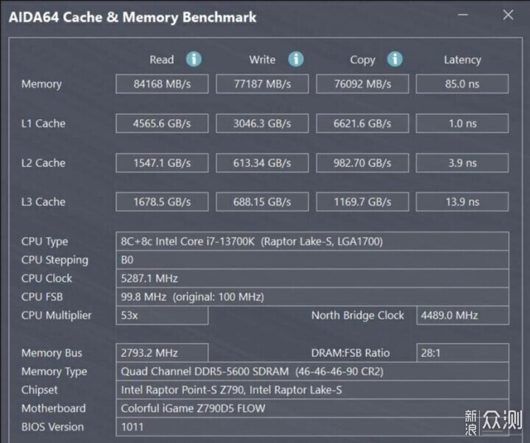Screen dimensions: 530x443
Task: Click the Memory Read result 84168 MB/s
Action: click(162, 84)
